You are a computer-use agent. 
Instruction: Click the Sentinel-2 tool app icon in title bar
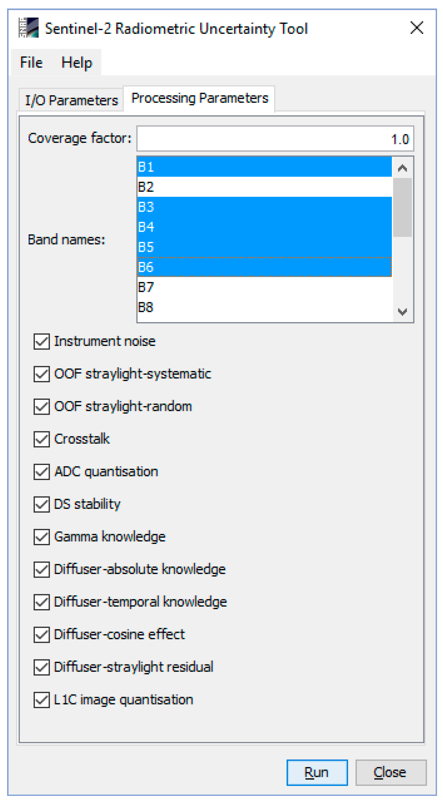click(29, 28)
